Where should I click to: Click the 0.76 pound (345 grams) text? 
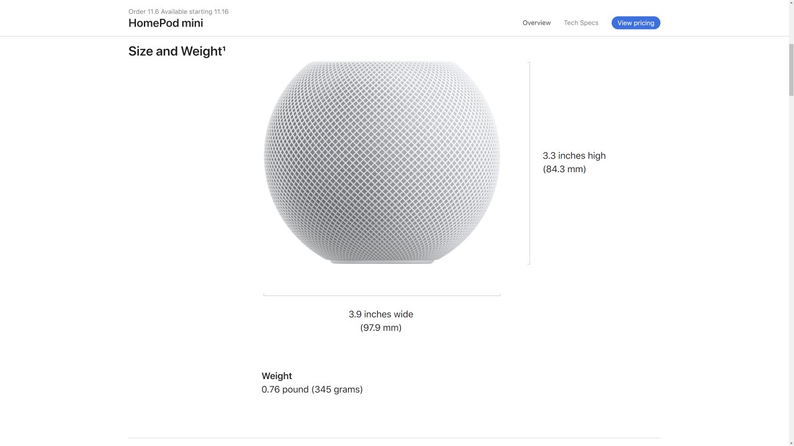pyautogui.click(x=312, y=390)
